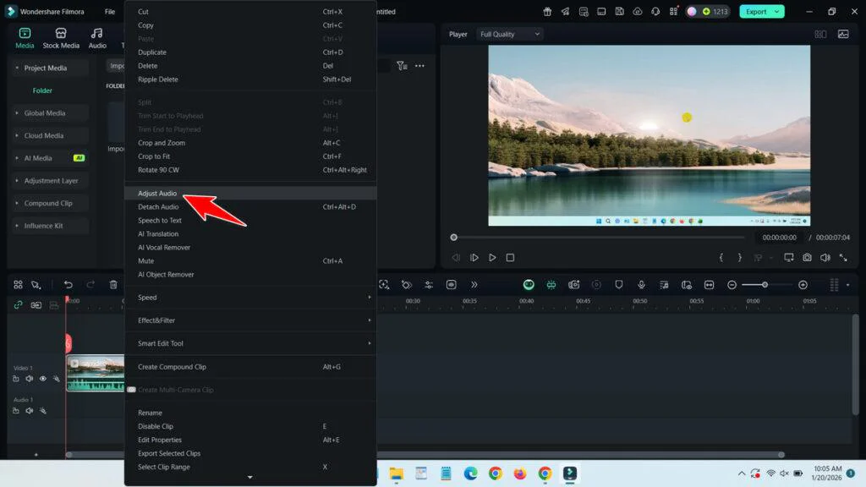866x487 pixels.
Task: Click the undo arrow above the timeline
Action: point(69,285)
